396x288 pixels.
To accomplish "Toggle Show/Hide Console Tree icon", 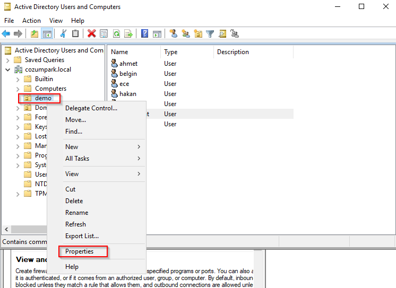I will 47,33.
